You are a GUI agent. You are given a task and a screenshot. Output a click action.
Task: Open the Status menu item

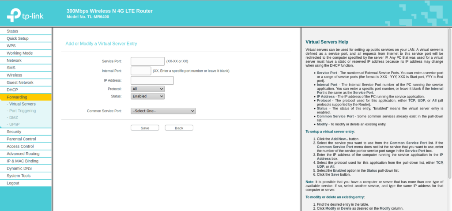(x=12, y=31)
